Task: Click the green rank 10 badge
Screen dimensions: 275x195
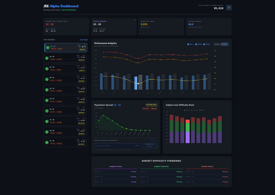Action: (x=47, y=143)
